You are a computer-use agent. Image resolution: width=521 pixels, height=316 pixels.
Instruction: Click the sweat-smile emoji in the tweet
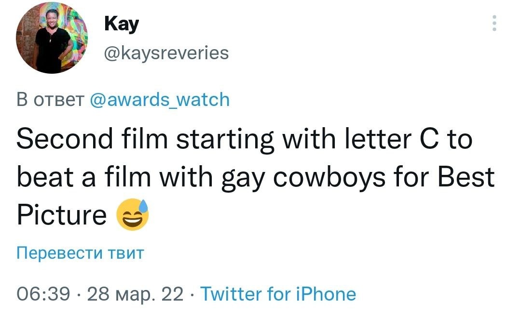[x=133, y=215]
